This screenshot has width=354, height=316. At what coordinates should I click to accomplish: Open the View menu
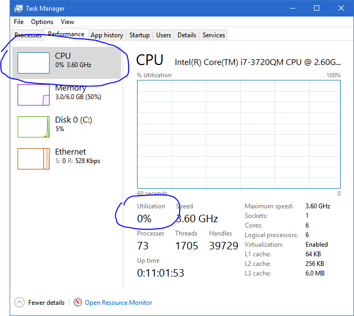(x=67, y=22)
